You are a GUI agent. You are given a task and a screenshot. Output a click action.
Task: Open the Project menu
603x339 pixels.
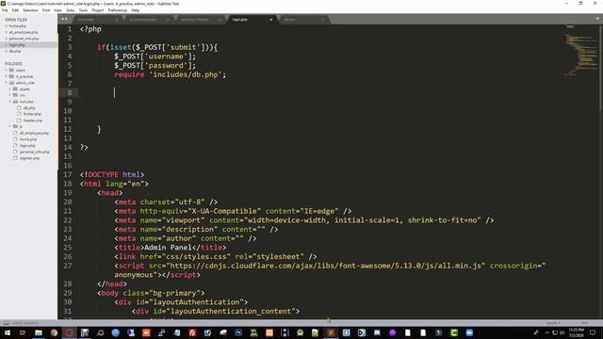click(98, 10)
